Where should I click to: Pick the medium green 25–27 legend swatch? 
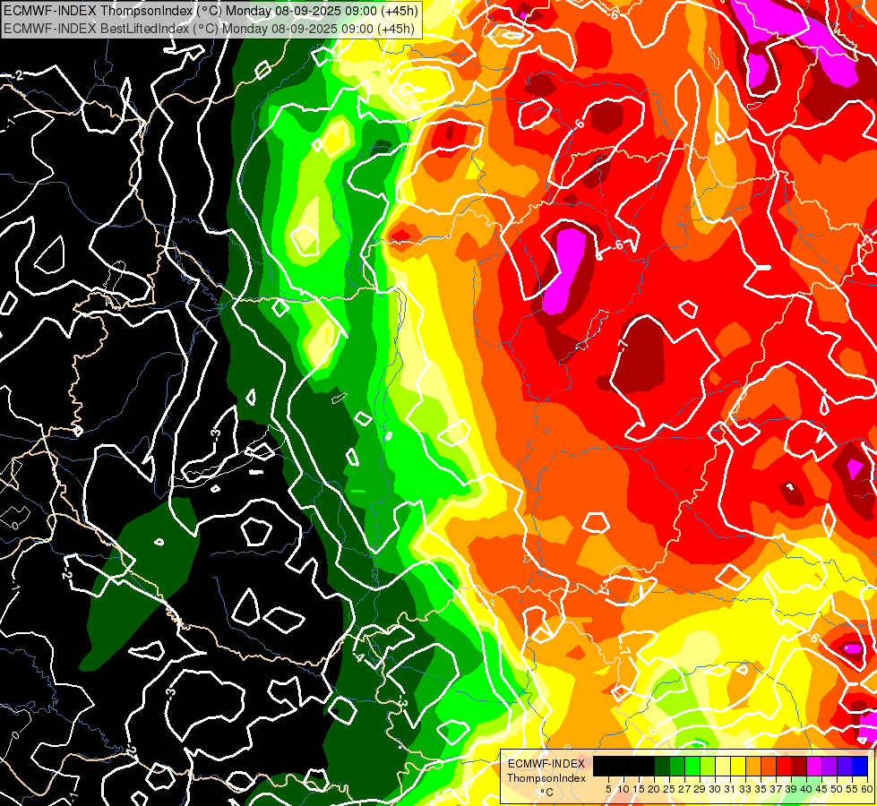tap(677, 767)
